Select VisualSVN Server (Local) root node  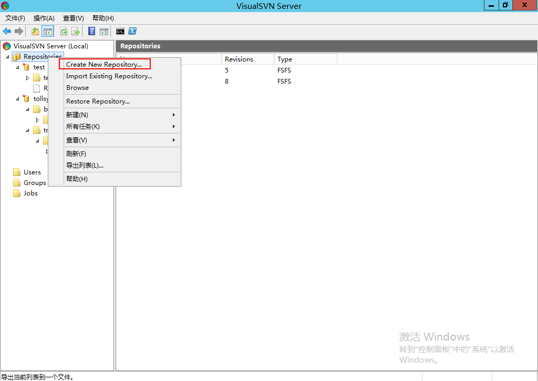click(x=51, y=46)
